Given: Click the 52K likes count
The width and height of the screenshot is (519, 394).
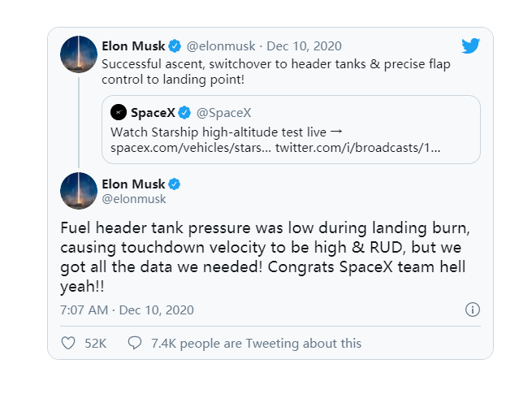Looking at the screenshot, I should click(x=95, y=344).
